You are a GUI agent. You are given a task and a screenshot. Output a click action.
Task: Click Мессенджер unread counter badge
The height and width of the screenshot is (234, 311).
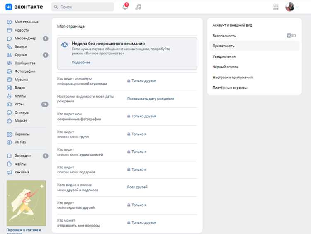tap(46, 39)
